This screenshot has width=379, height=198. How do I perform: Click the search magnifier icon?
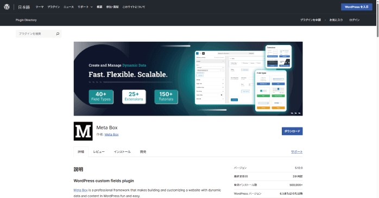tap(58, 34)
